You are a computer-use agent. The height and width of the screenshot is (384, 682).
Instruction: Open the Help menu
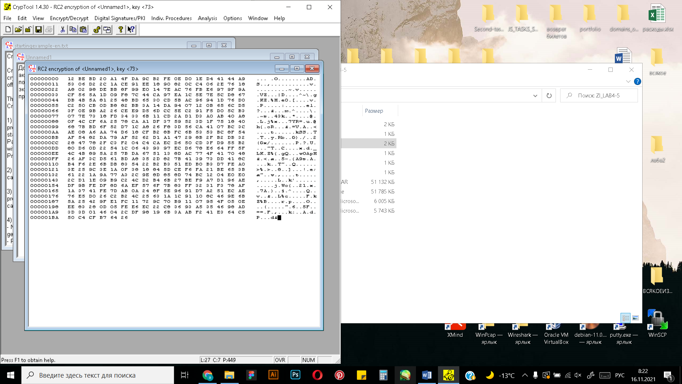279,18
